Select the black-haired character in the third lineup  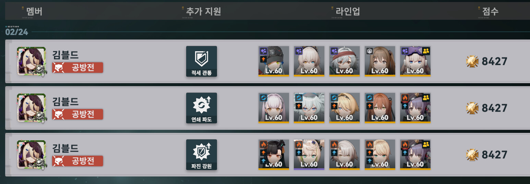274,154
